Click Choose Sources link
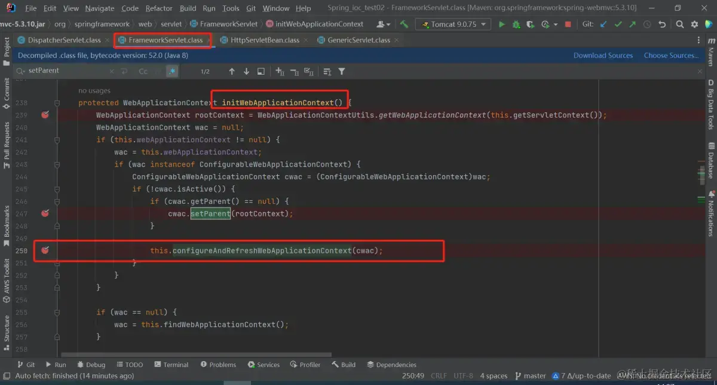Screen dimensions: 717x385 pyautogui.click(x=671, y=56)
